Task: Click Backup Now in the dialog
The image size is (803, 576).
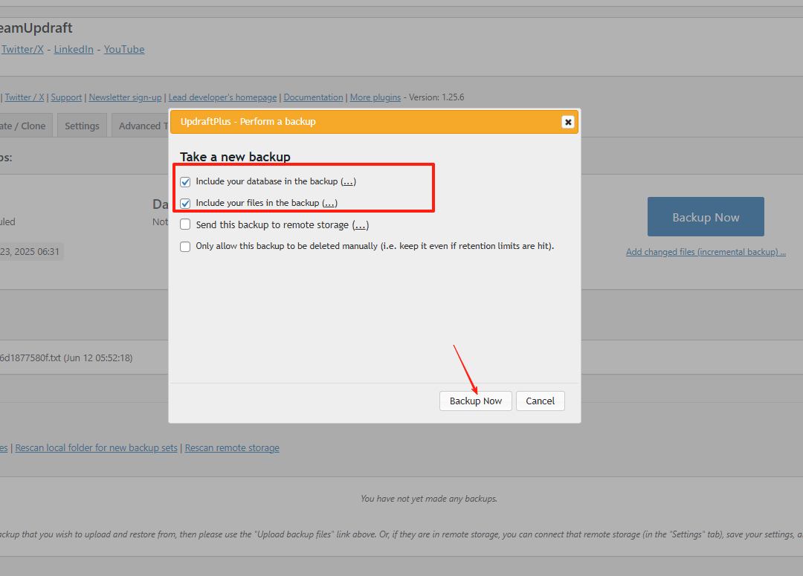Action: tap(476, 401)
